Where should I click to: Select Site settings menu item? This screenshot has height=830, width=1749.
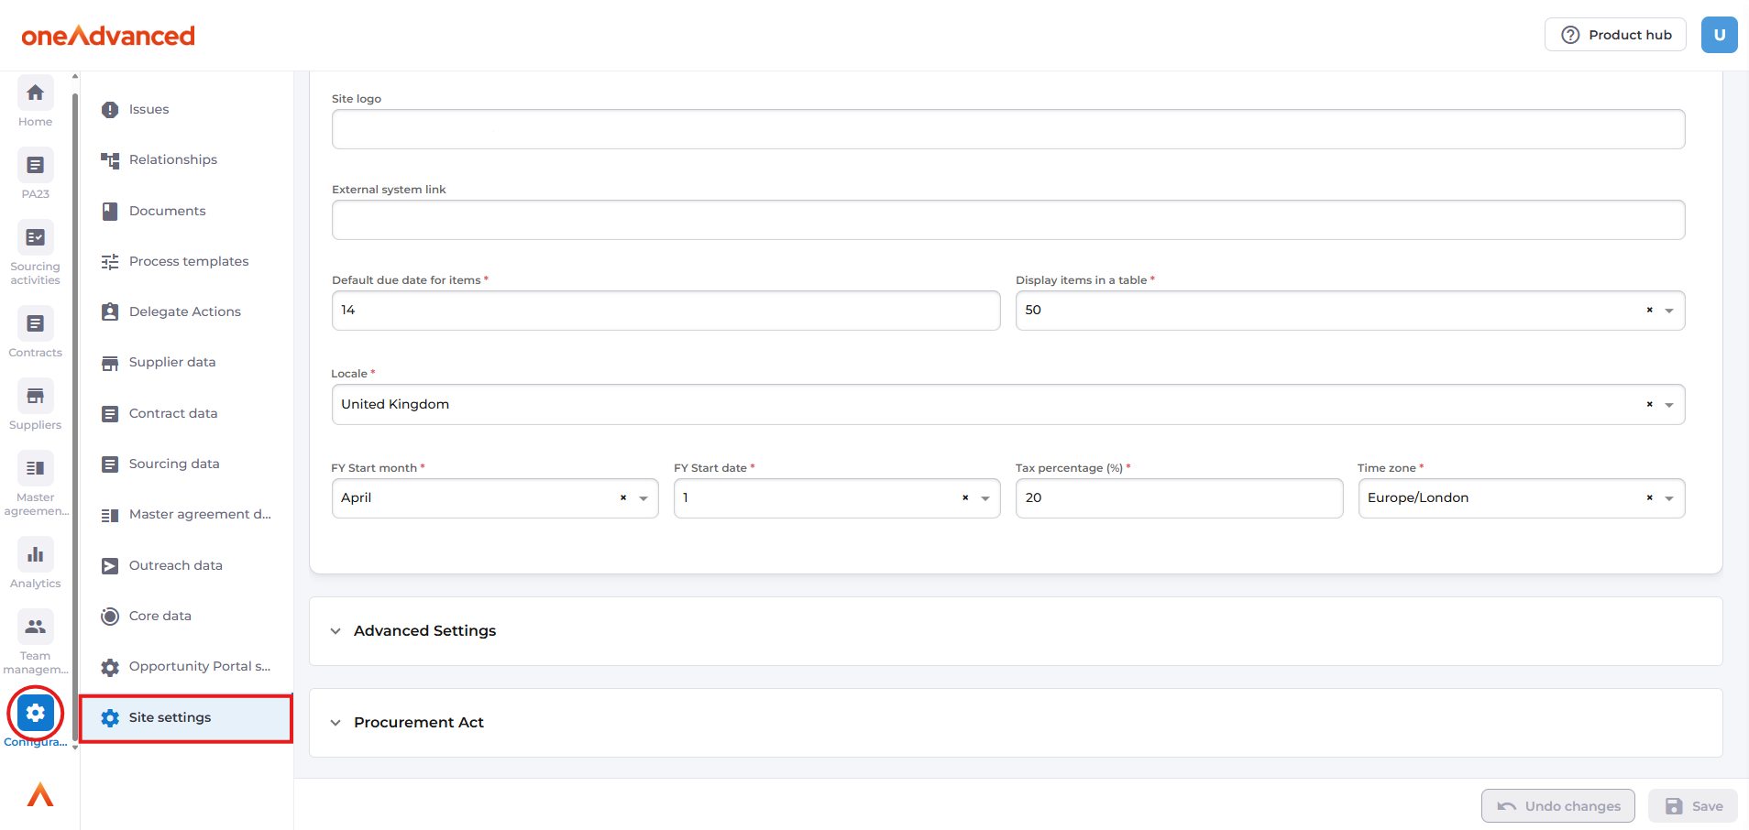(186, 717)
